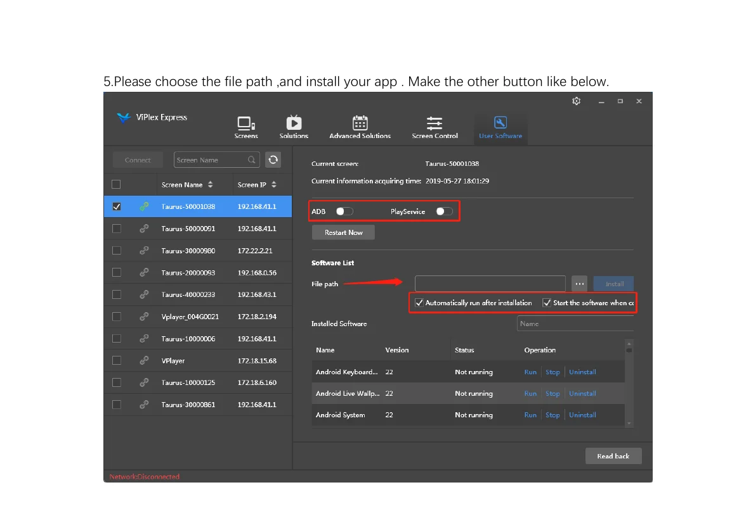Click the ViPlex Express logo
Screen dimensions: 732x511
[x=152, y=117]
